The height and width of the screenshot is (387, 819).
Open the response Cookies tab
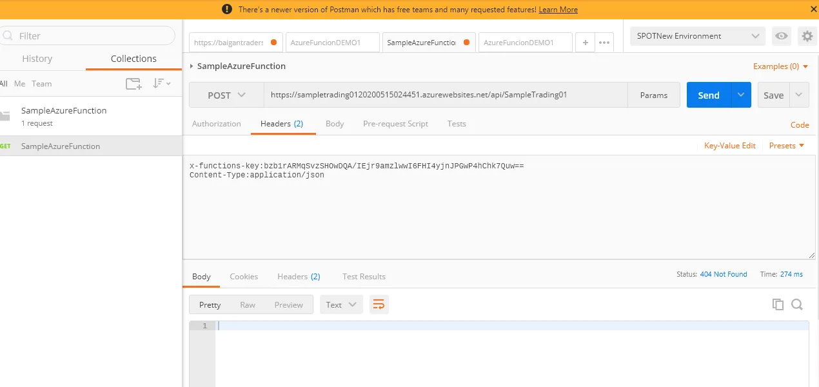coord(244,277)
